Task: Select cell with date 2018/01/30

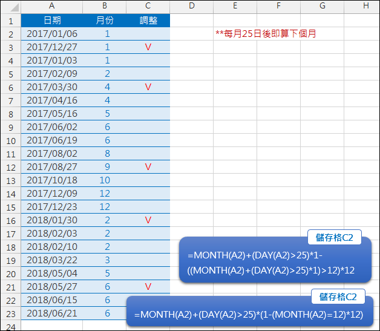Action: tap(52, 220)
